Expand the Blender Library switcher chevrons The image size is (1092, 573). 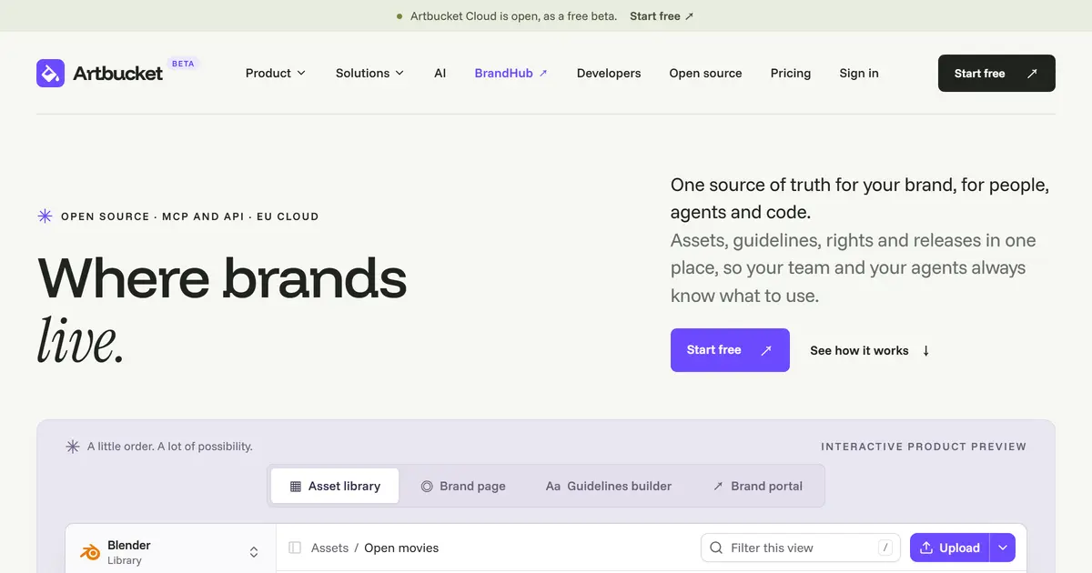click(x=254, y=552)
